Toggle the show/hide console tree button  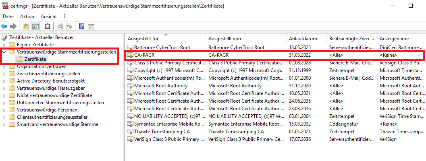[35, 26]
